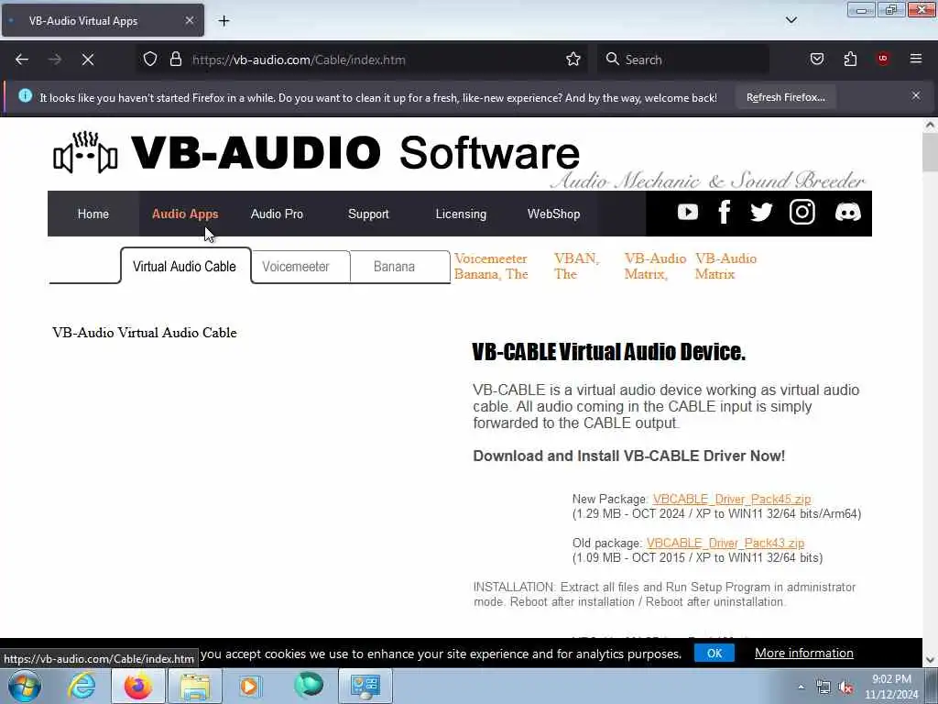Download VBCABLE_Driver_Pack45.zip
This screenshot has height=704, width=938.
pos(732,500)
